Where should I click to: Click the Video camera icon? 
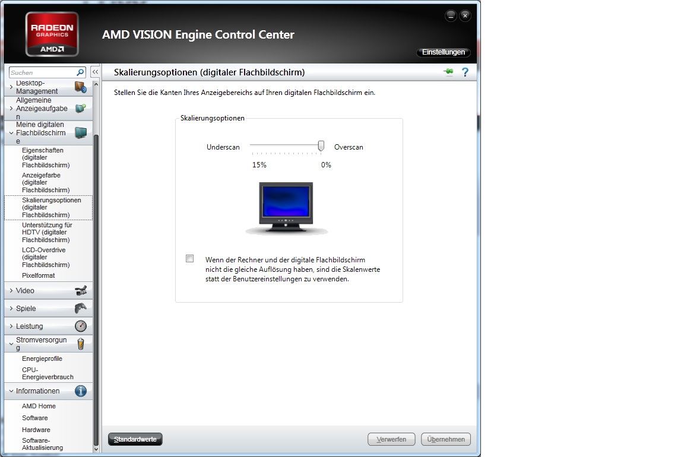pos(81,290)
